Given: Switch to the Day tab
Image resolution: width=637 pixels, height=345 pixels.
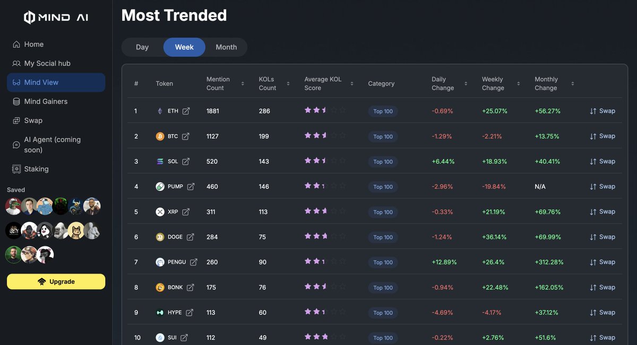Looking at the screenshot, I should (142, 47).
